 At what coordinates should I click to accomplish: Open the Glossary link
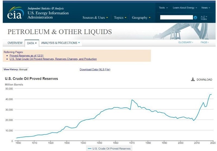point(186,42)
